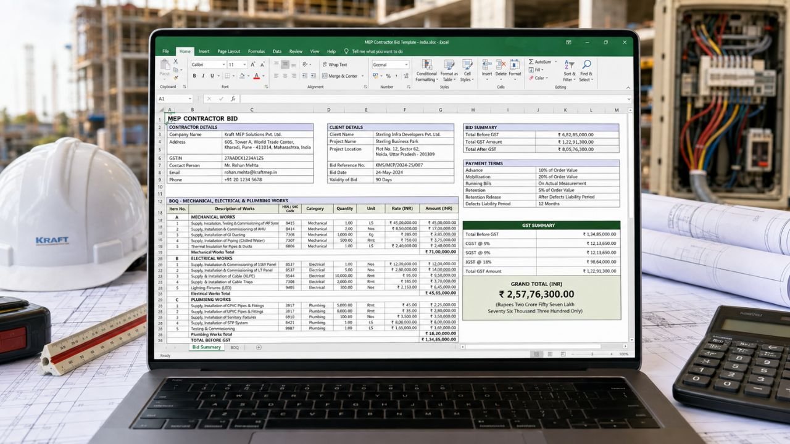Center text horizontally in cell
Screen dimensions: 790x444
pos(285,76)
